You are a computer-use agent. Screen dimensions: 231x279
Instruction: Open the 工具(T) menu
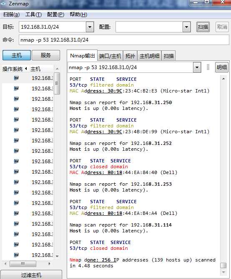[33, 15]
